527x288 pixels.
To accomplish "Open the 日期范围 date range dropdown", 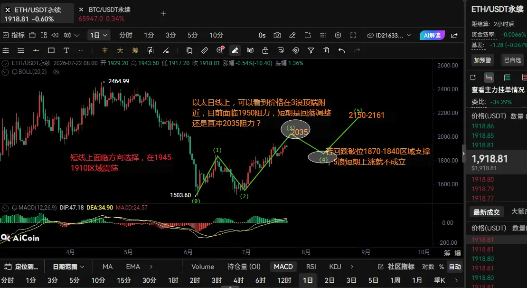I will click(68, 267).
